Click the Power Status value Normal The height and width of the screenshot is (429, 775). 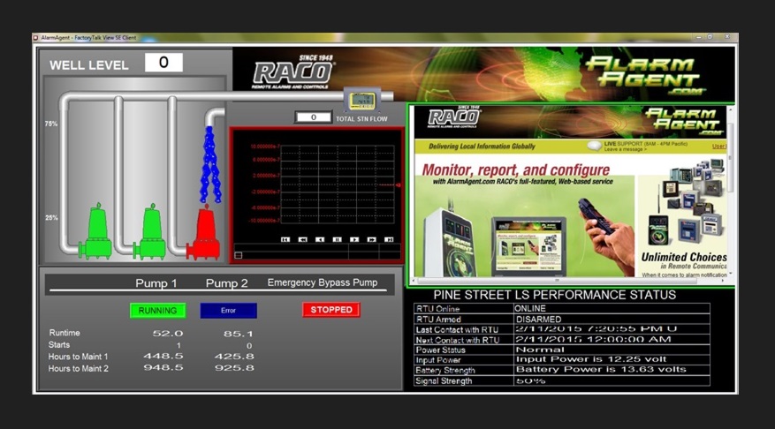[540, 350]
